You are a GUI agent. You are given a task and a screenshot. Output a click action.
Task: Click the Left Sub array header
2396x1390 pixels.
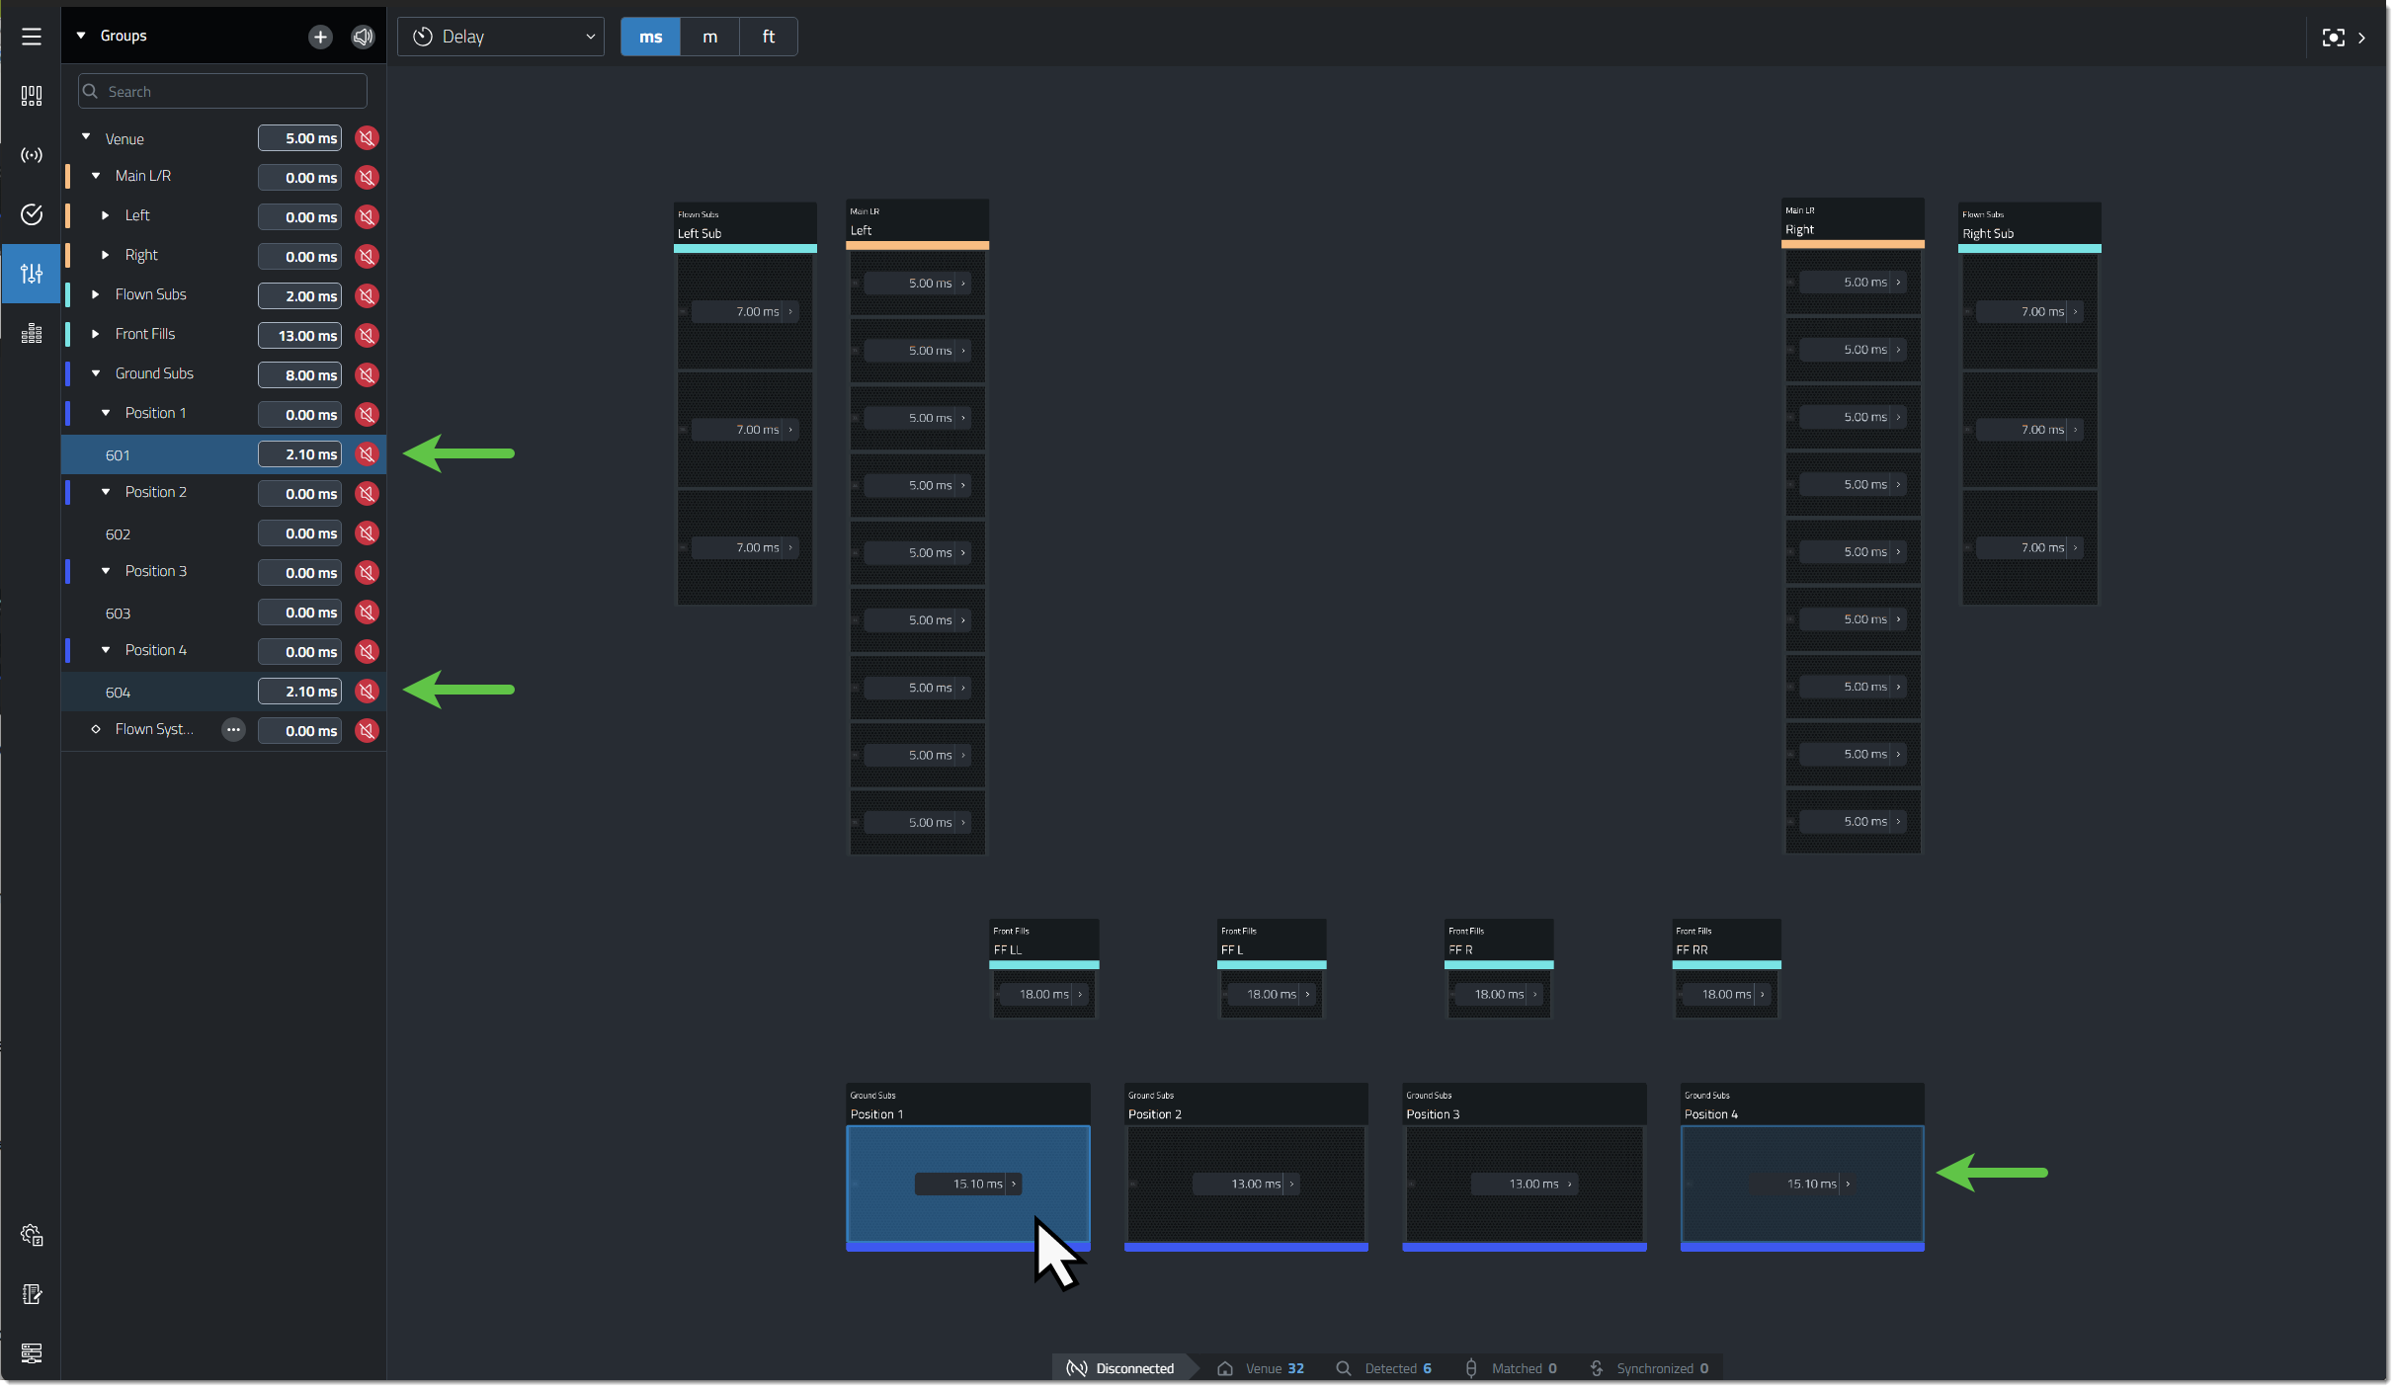pos(745,226)
